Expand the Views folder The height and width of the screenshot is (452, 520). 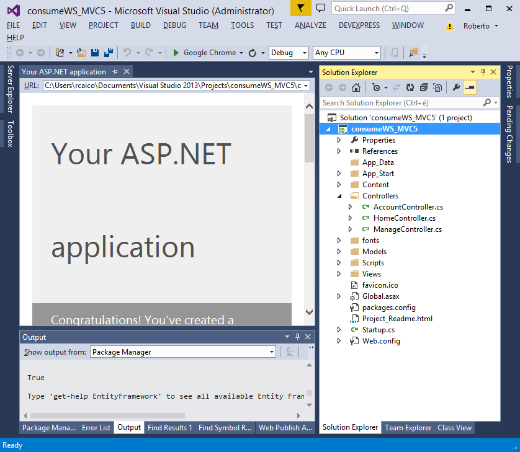pos(339,273)
